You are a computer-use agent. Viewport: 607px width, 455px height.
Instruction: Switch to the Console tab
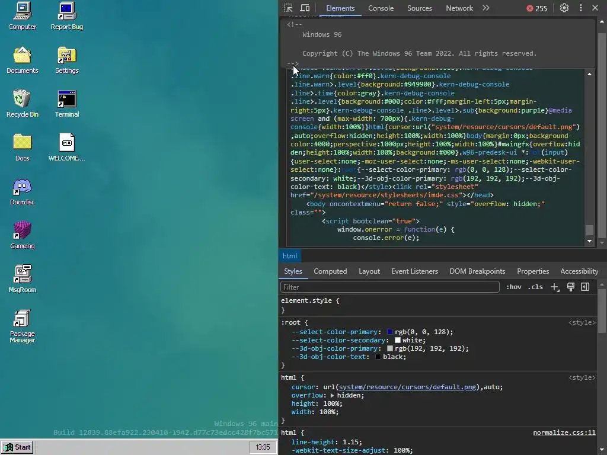[381, 8]
